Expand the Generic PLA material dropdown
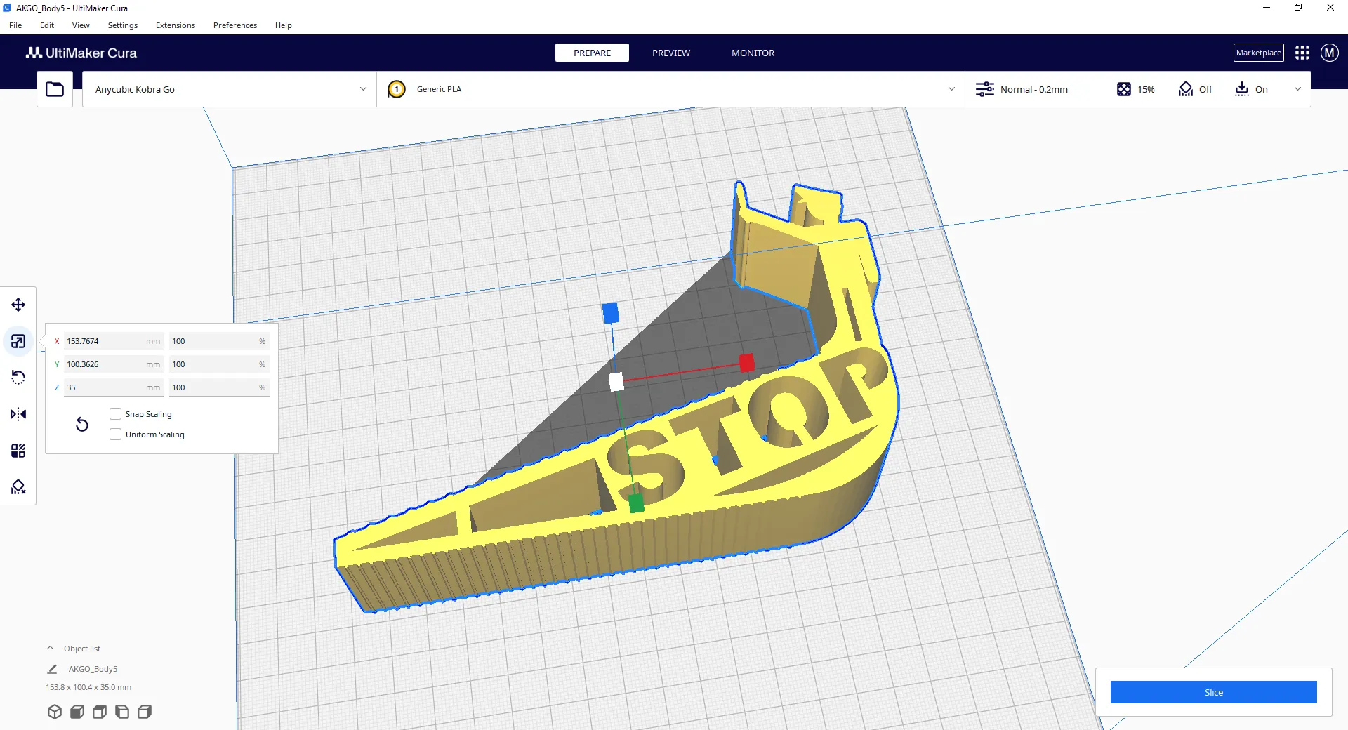Screen dimensions: 1348x730 click(951, 89)
